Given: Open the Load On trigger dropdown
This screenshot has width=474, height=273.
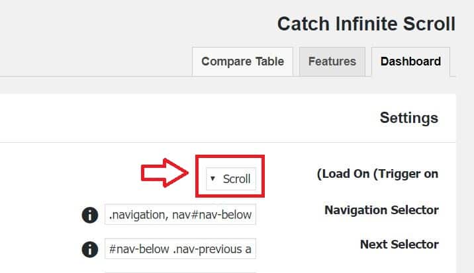Looking at the screenshot, I should pyautogui.click(x=231, y=178).
